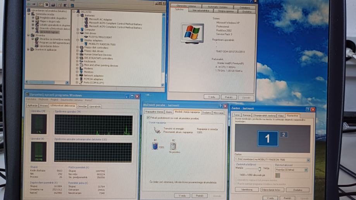356x200 pixels.
Task: Open Ohranjevalnik zaslona tab in Zaslon window
Action: [264, 115]
